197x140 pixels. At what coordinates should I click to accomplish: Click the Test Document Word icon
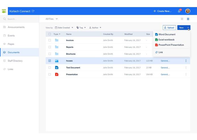pos(57,67)
